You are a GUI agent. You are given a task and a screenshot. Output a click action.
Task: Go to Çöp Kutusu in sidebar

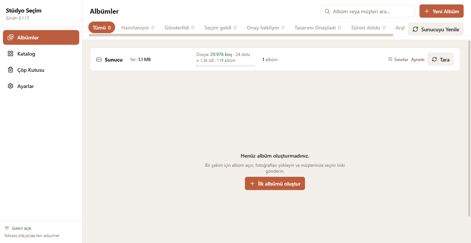pyautogui.click(x=41, y=70)
